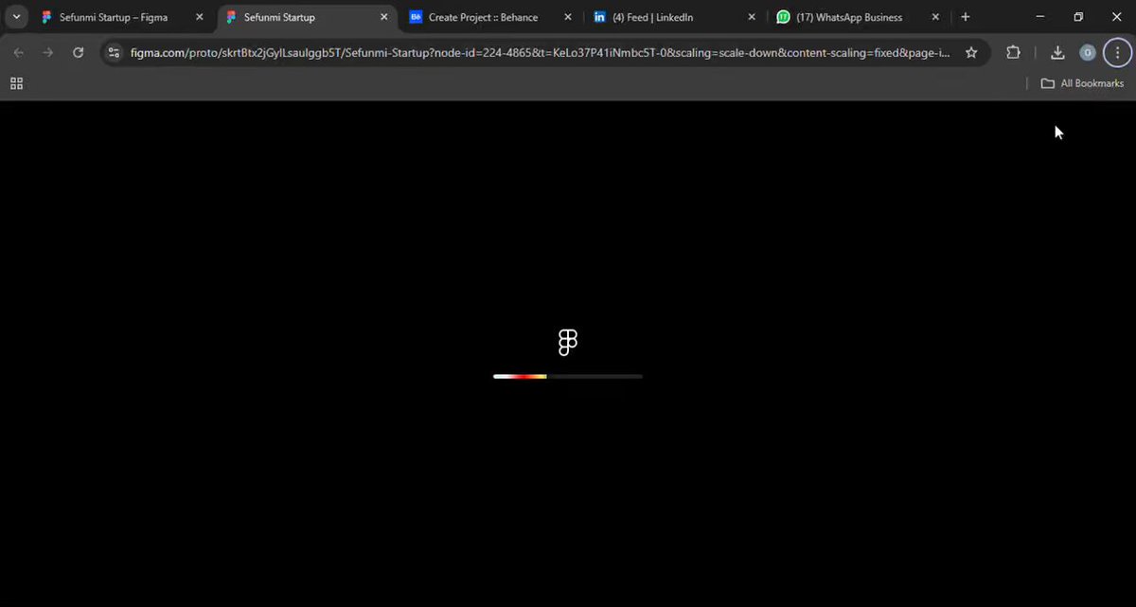Close the Sefunmi Startup – Figma tab
The width and height of the screenshot is (1136, 607).
[x=200, y=17]
